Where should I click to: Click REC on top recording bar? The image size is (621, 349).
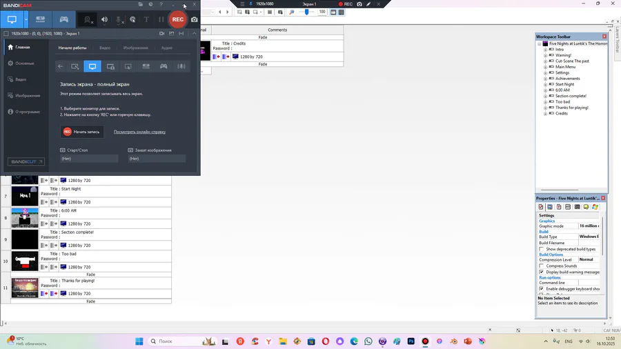(x=346, y=4)
